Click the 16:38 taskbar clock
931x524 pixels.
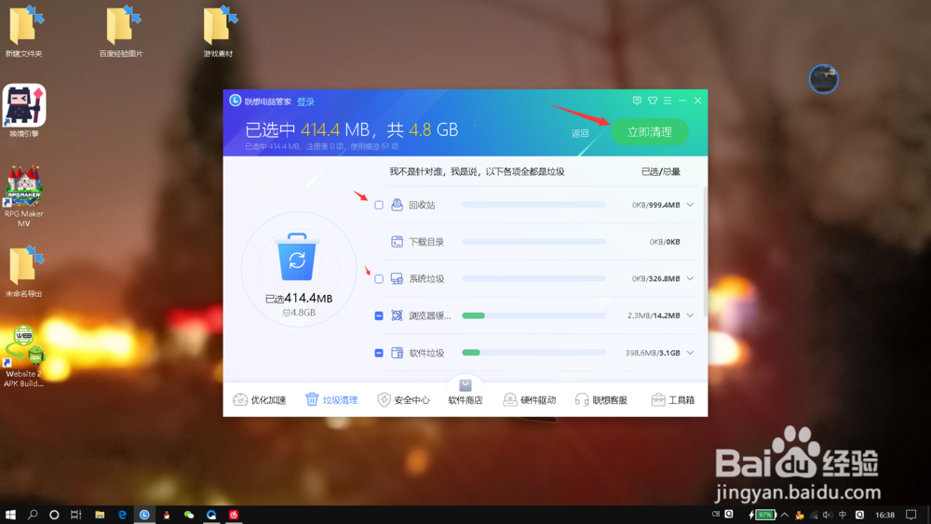[x=884, y=515]
